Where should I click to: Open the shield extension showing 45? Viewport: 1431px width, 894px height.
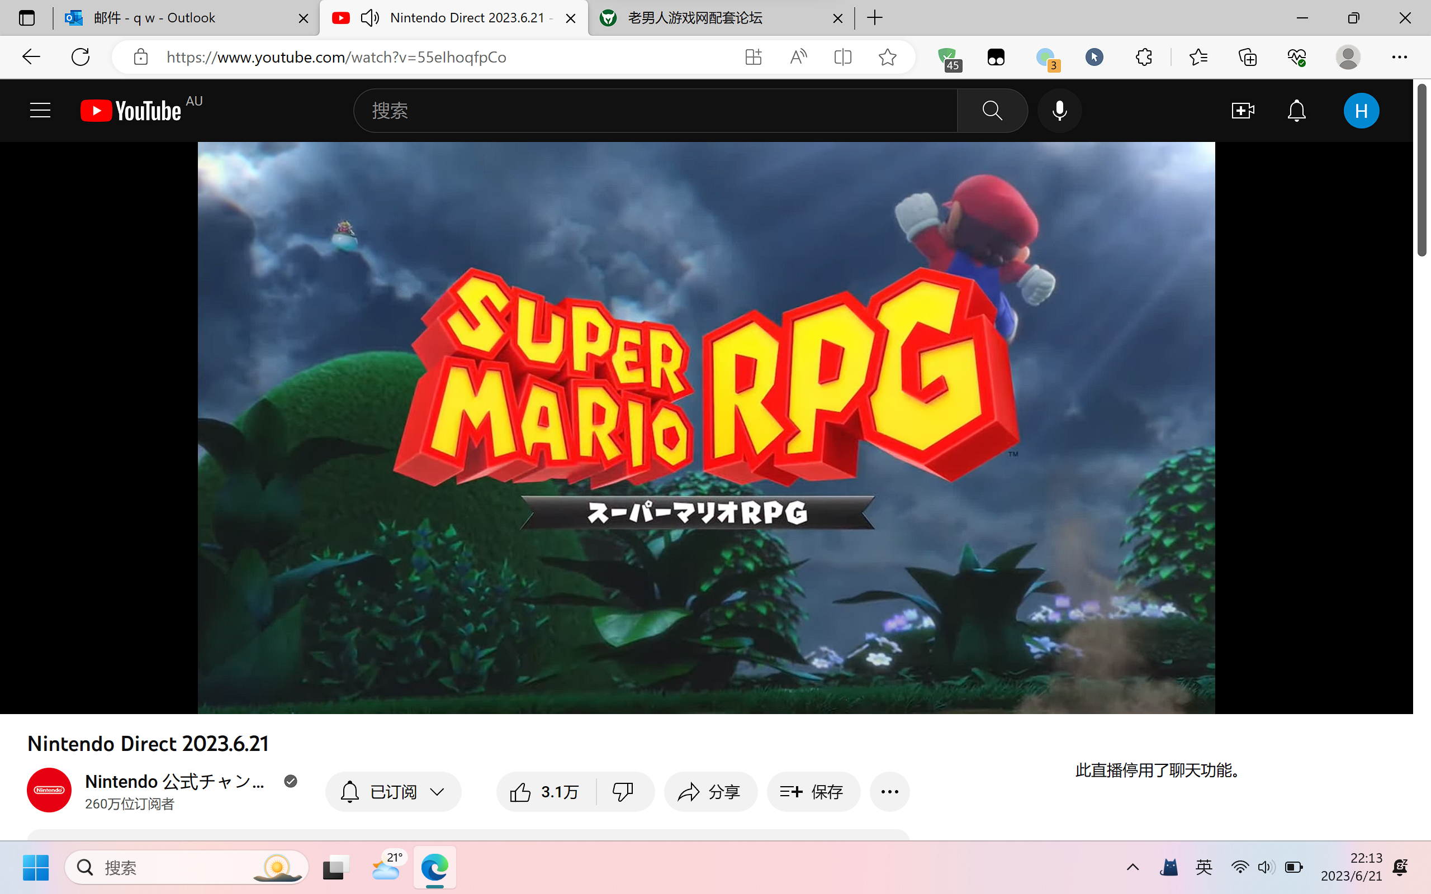click(949, 59)
